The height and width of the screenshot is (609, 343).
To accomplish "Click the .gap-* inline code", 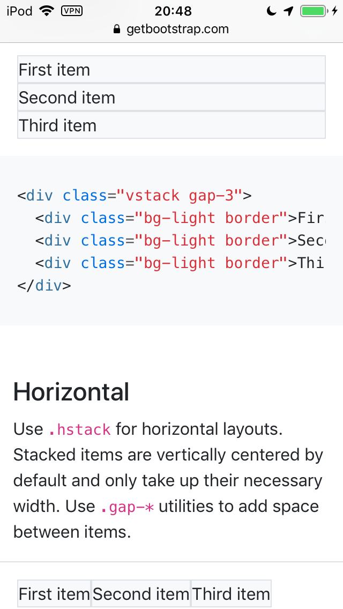I will click(x=127, y=507).
